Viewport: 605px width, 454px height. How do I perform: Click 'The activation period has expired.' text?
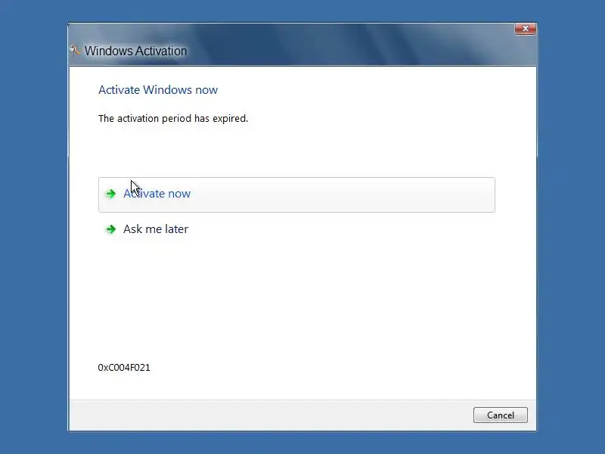tap(173, 119)
